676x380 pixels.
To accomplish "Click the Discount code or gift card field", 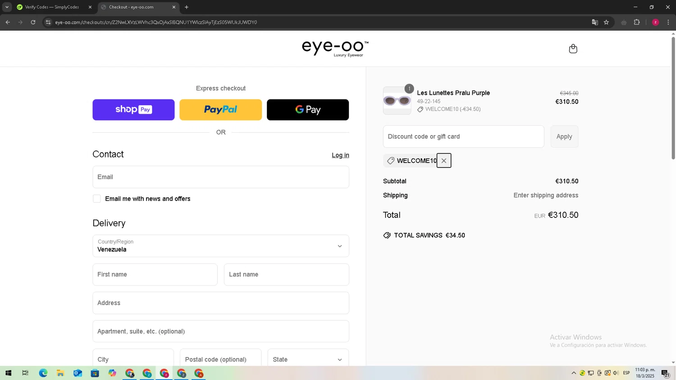I will pyautogui.click(x=464, y=136).
